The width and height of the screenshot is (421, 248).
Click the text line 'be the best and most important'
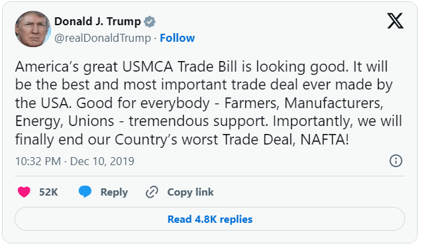point(204,85)
